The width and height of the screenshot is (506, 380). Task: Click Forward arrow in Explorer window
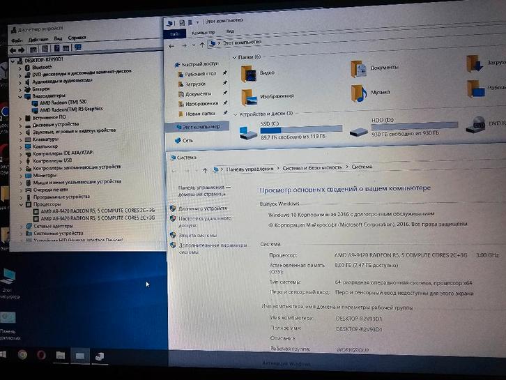click(184, 46)
